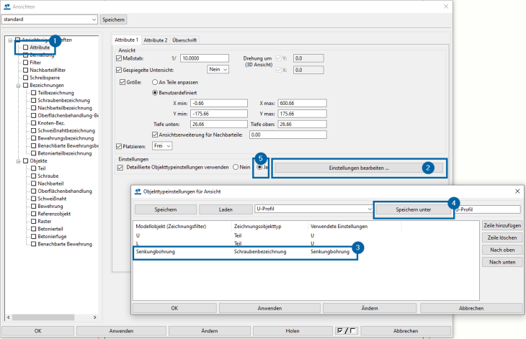Click 'Zeile hinzufügen' to add a row
The width and height of the screenshot is (526, 339).
(x=502, y=225)
